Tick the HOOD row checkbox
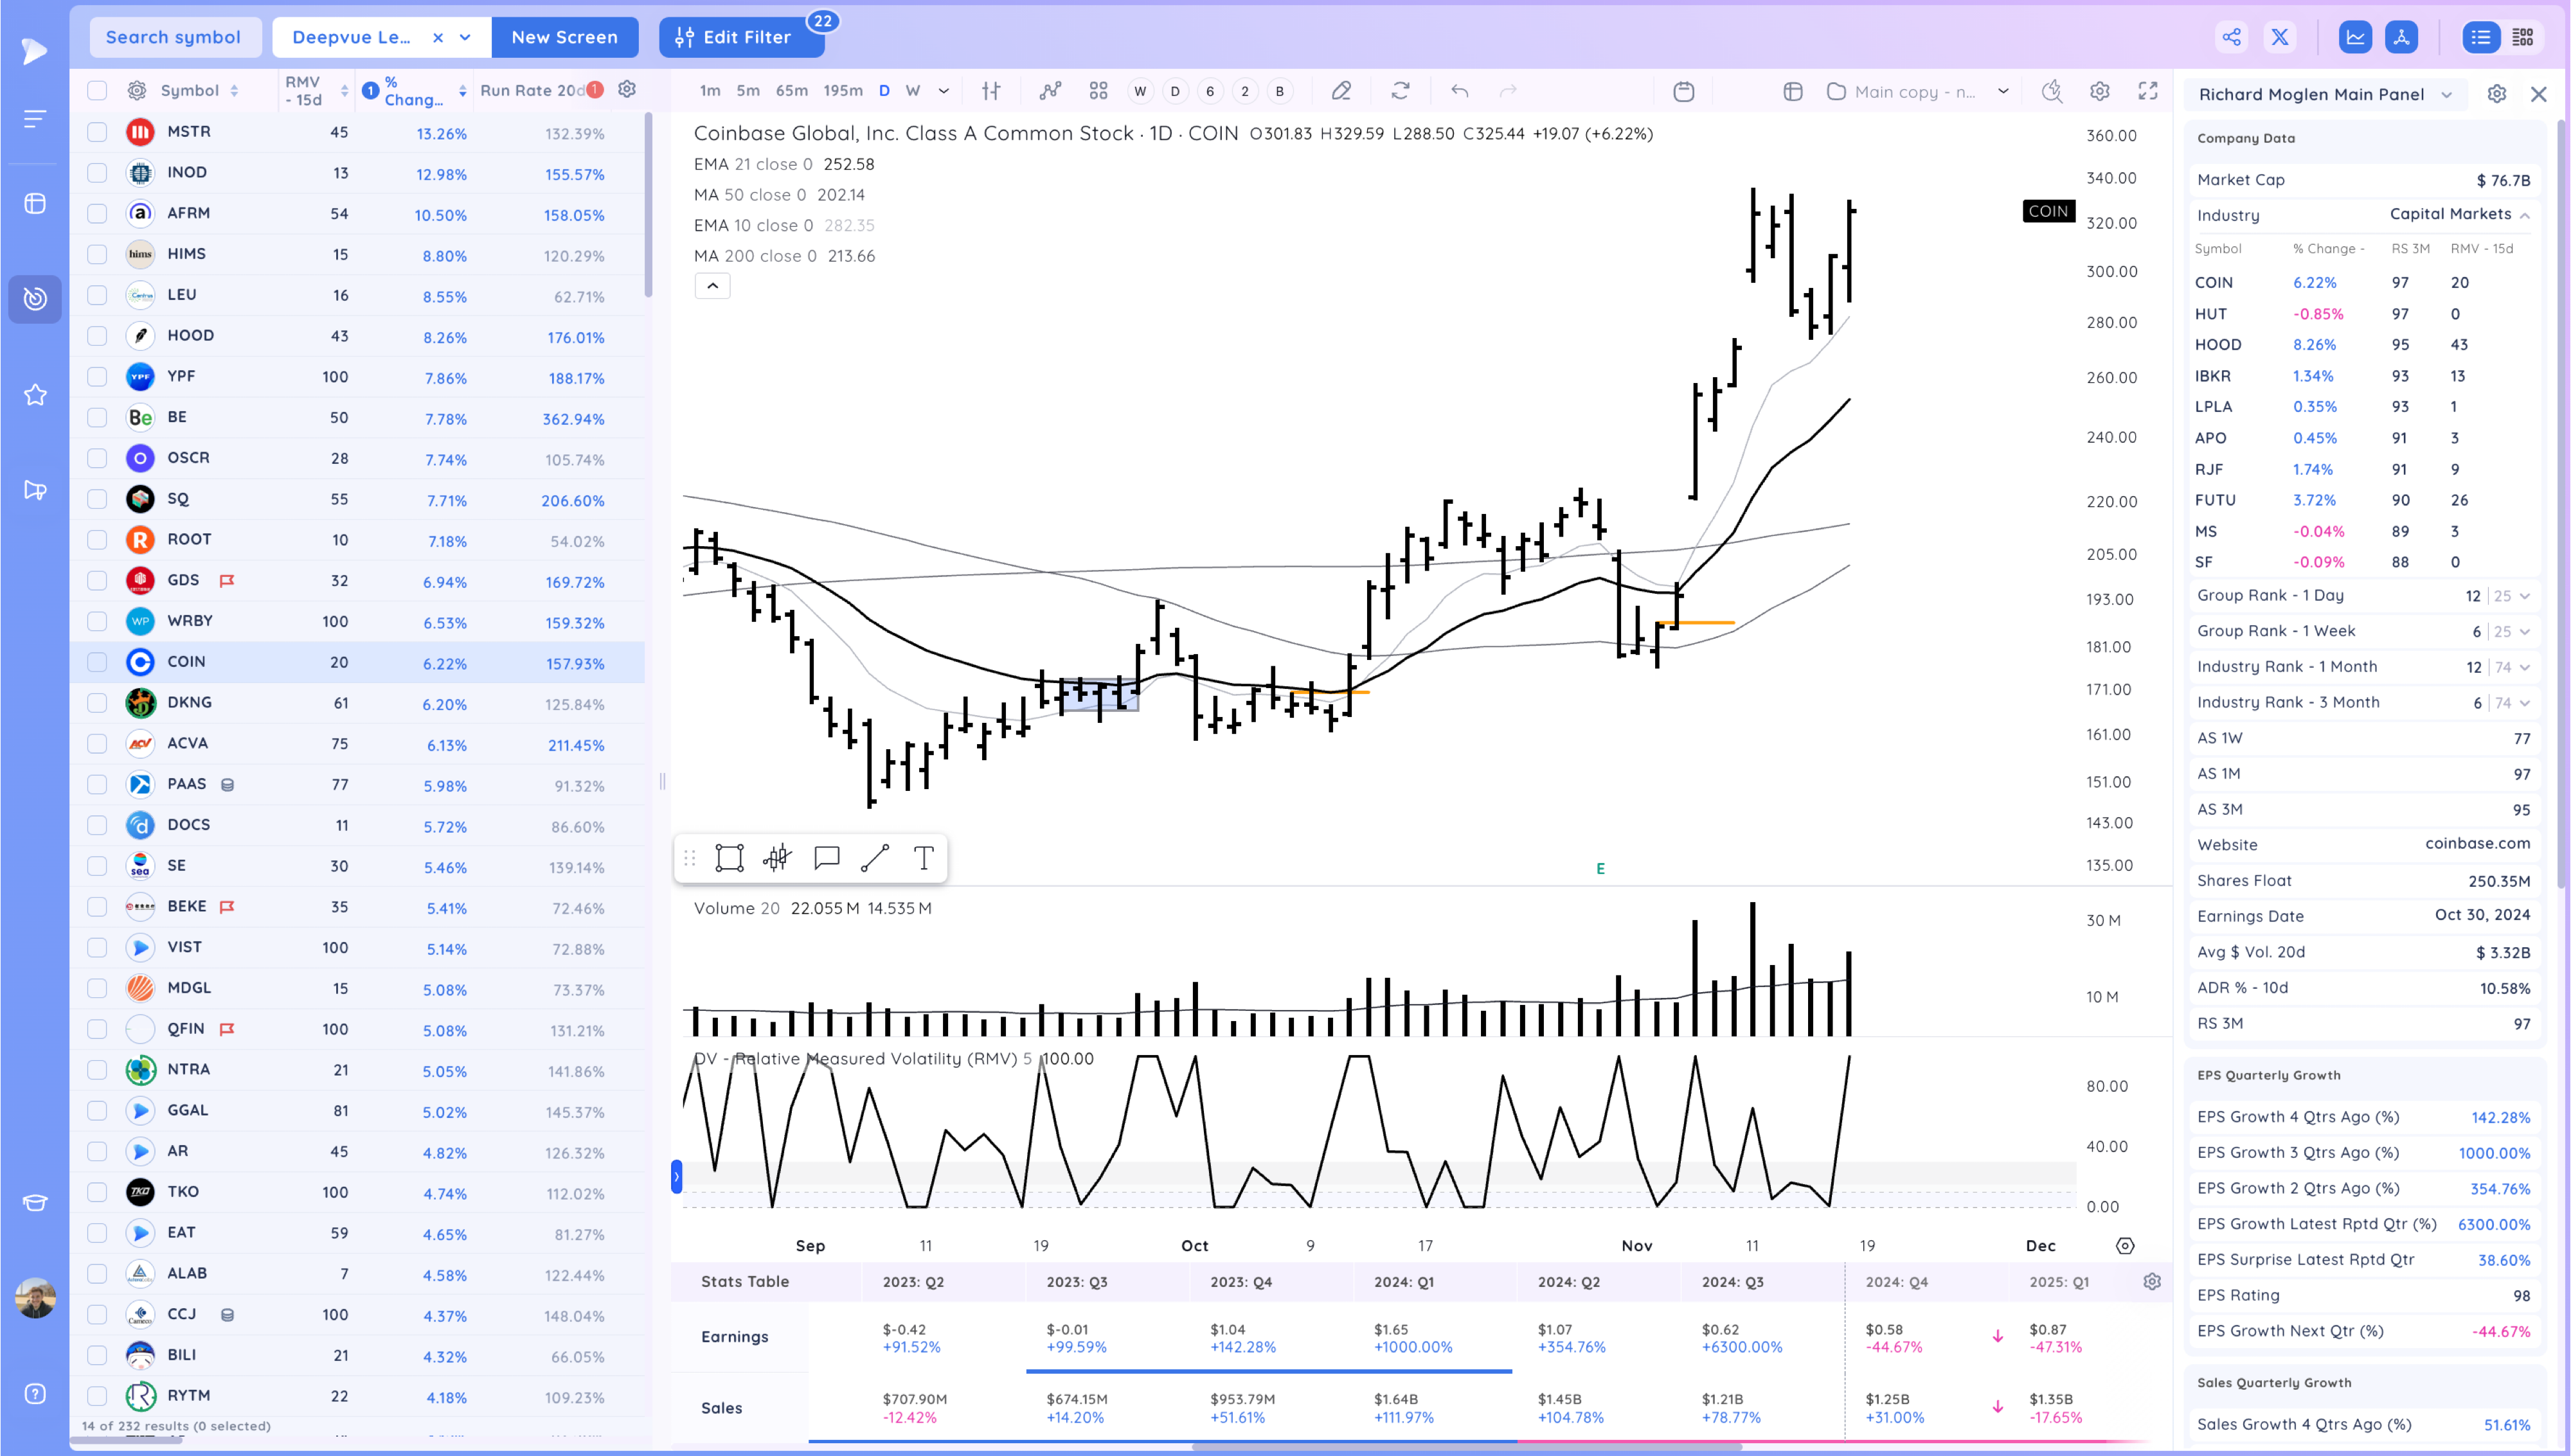The height and width of the screenshot is (1456, 2571). [97, 335]
